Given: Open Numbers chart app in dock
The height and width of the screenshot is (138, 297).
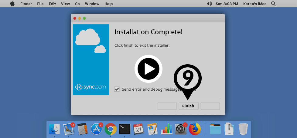Looking at the screenshot, I should pyautogui.click(x=166, y=129).
